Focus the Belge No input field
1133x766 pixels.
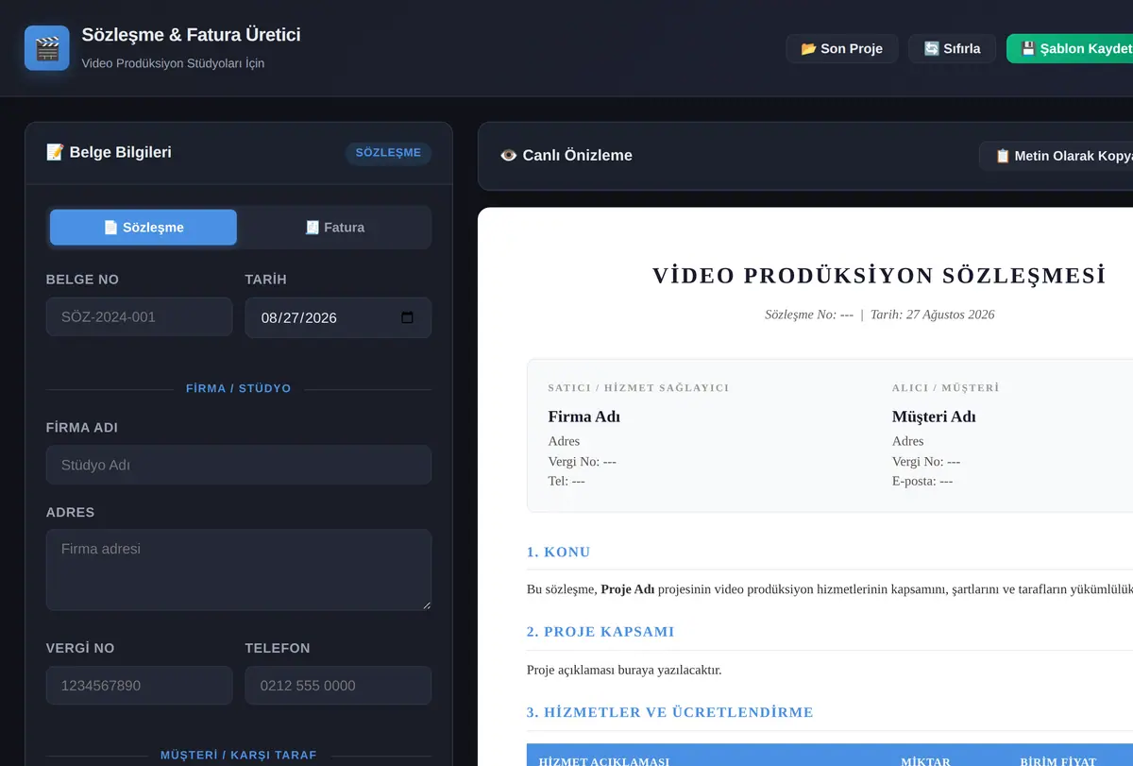139,317
